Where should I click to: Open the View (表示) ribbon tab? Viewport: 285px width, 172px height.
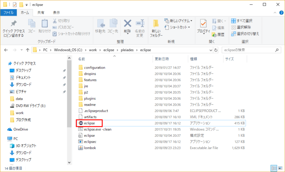coord(56,13)
